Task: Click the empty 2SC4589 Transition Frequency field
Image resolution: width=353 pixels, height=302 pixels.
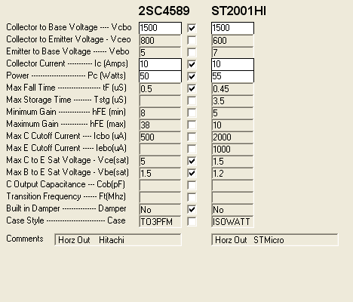Action: tap(160, 197)
